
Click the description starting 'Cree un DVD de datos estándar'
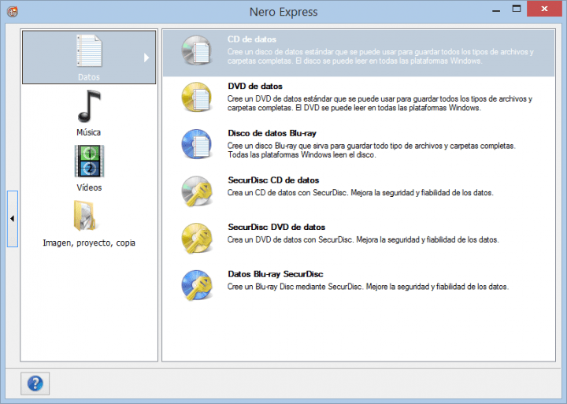(x=380, y=103)
